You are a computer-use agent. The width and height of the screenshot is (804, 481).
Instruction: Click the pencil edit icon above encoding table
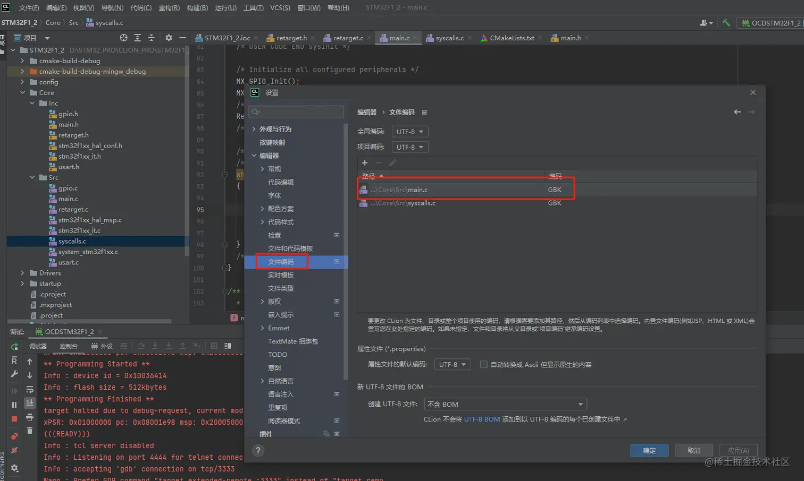point(392,163)
